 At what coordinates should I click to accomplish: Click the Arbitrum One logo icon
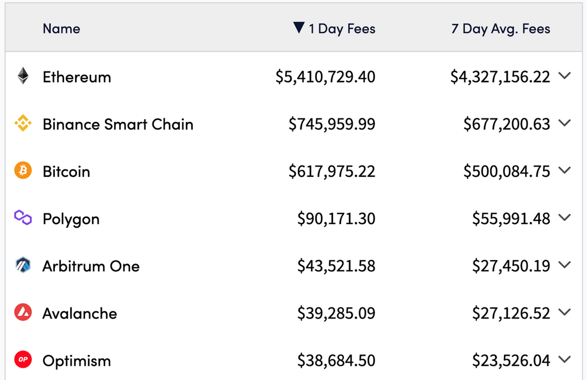23,266
